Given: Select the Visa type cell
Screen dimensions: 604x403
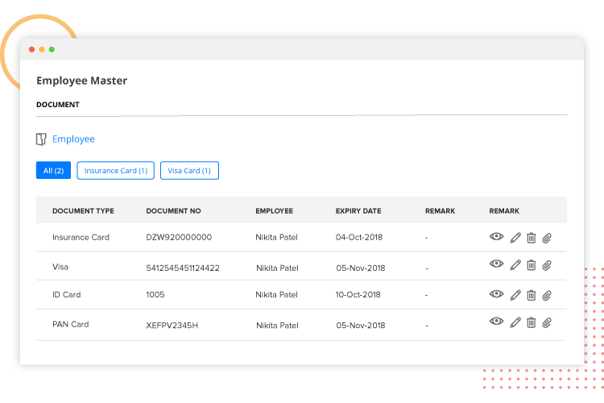Looking at the screenshot, I should pos(60,267).
